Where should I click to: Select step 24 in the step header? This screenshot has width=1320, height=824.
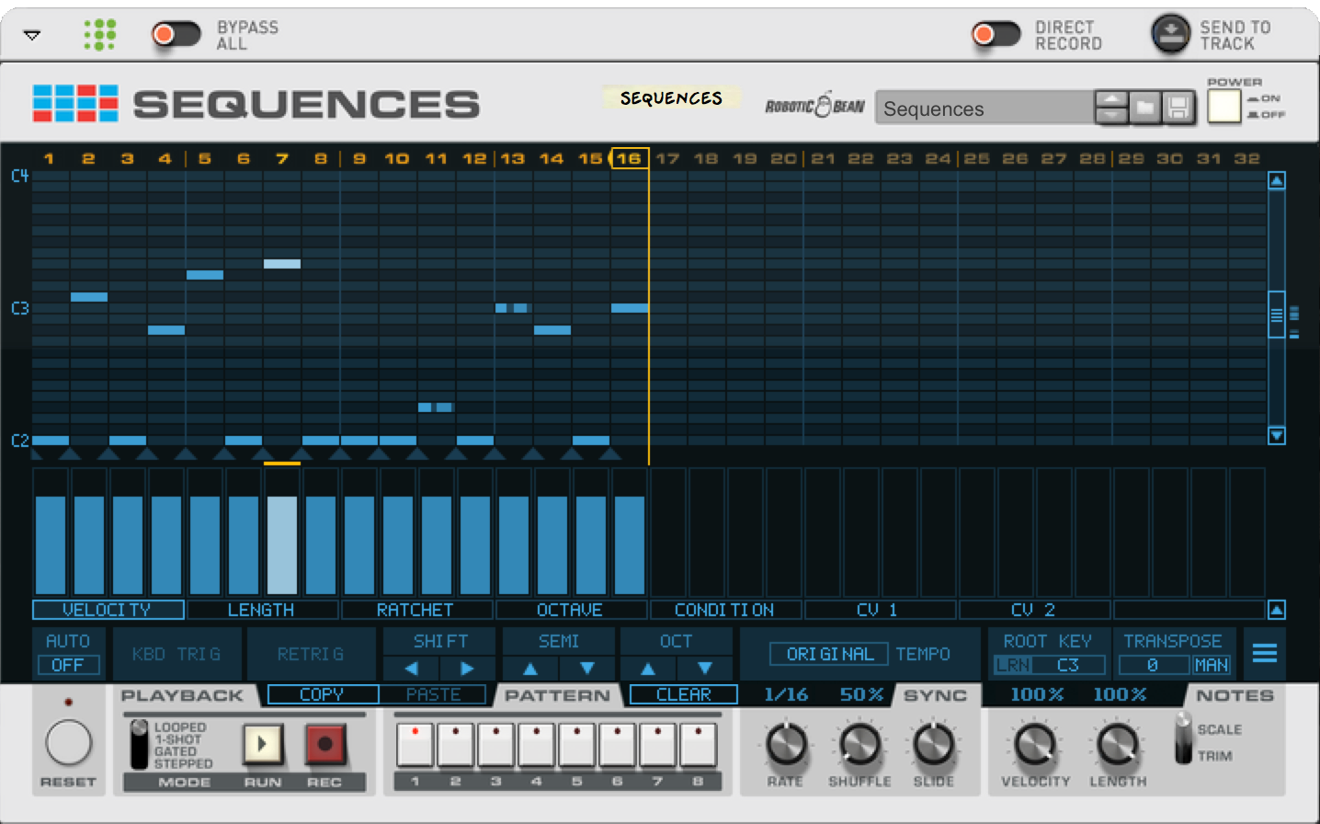tap(938, 158)
